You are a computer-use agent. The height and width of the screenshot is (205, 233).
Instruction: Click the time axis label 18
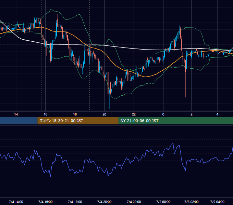tap(75, 114)
